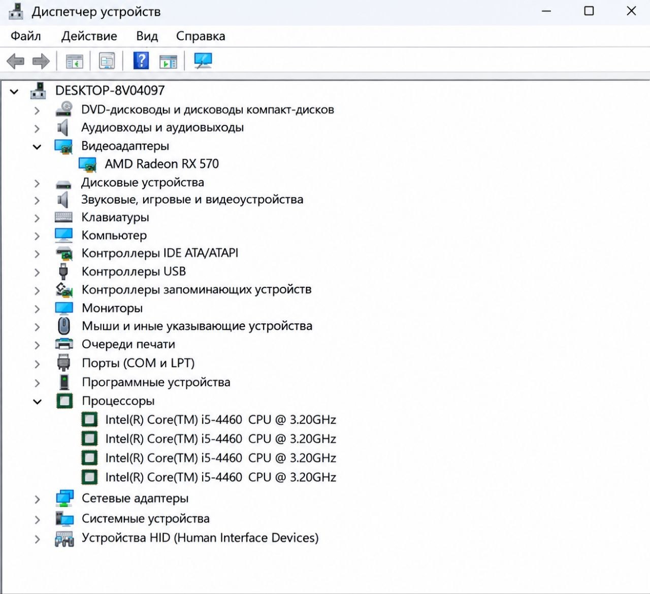This screenshot has height=594, width=650.
Task: Expand the Очереди печати node
Action: pyautogui.click(x=37, y=345)
